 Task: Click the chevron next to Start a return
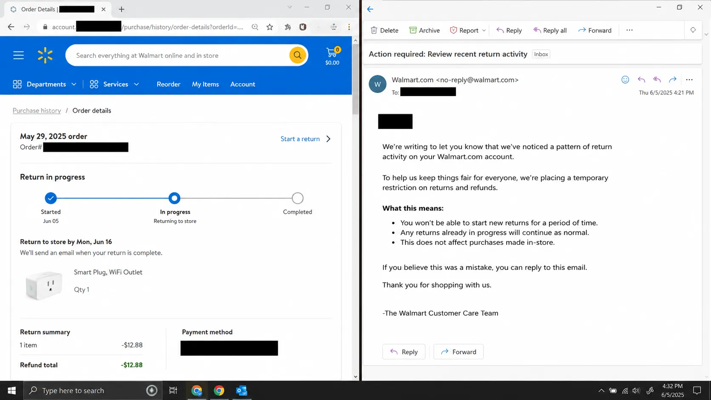point(328,139)
